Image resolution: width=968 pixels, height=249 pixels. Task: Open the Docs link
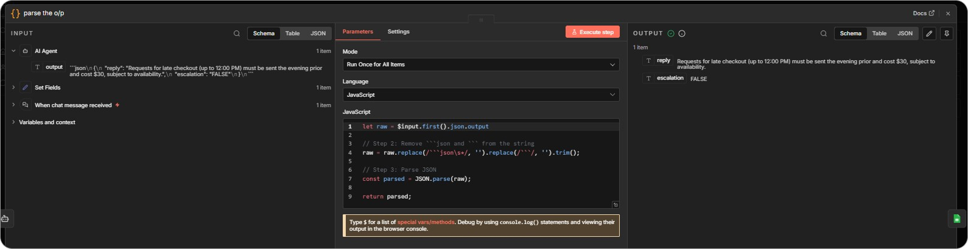923,13
